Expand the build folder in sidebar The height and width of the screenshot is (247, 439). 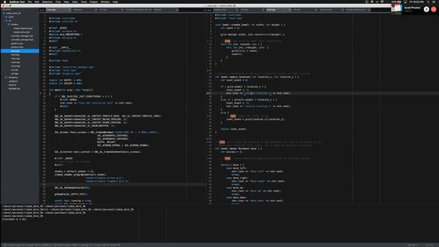(x=6, y=16)
